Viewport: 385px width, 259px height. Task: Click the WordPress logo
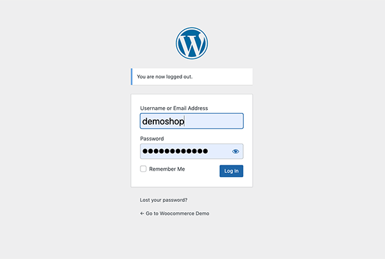(x=192, y=43)
